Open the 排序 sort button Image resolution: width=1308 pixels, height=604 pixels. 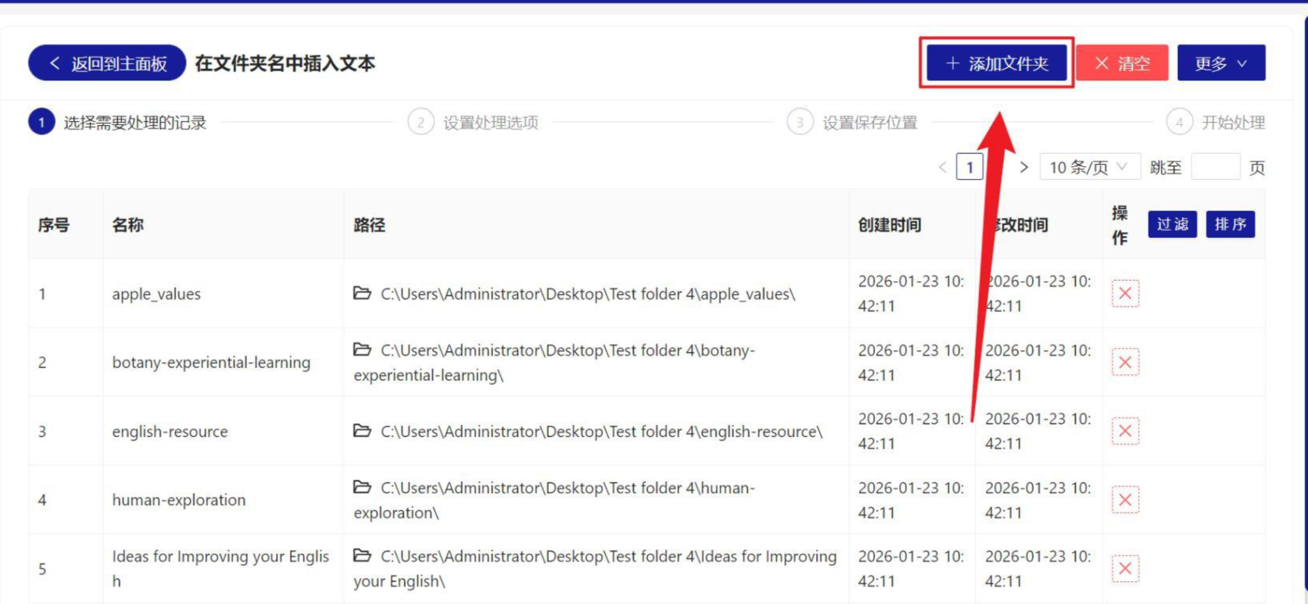1230,224
